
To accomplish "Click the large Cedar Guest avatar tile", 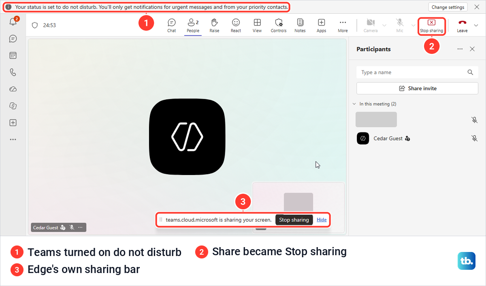I will (187, 137).
